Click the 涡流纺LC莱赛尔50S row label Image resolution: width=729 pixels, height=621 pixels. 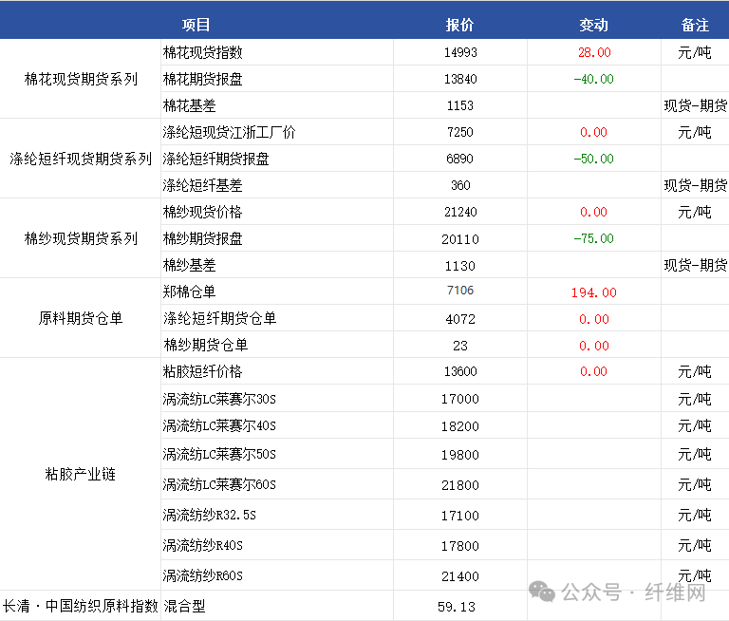pyautogui.click(x=219, y=454)
